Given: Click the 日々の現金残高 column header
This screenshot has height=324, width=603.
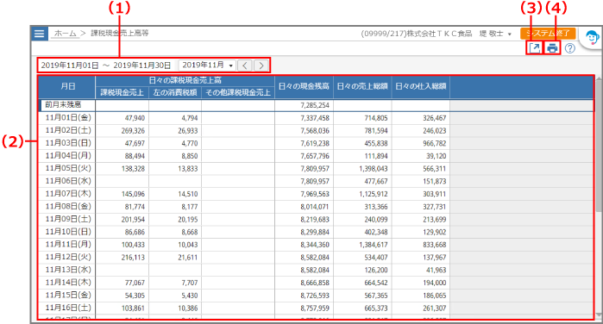Looking at the screenshot, I should 304,86.
